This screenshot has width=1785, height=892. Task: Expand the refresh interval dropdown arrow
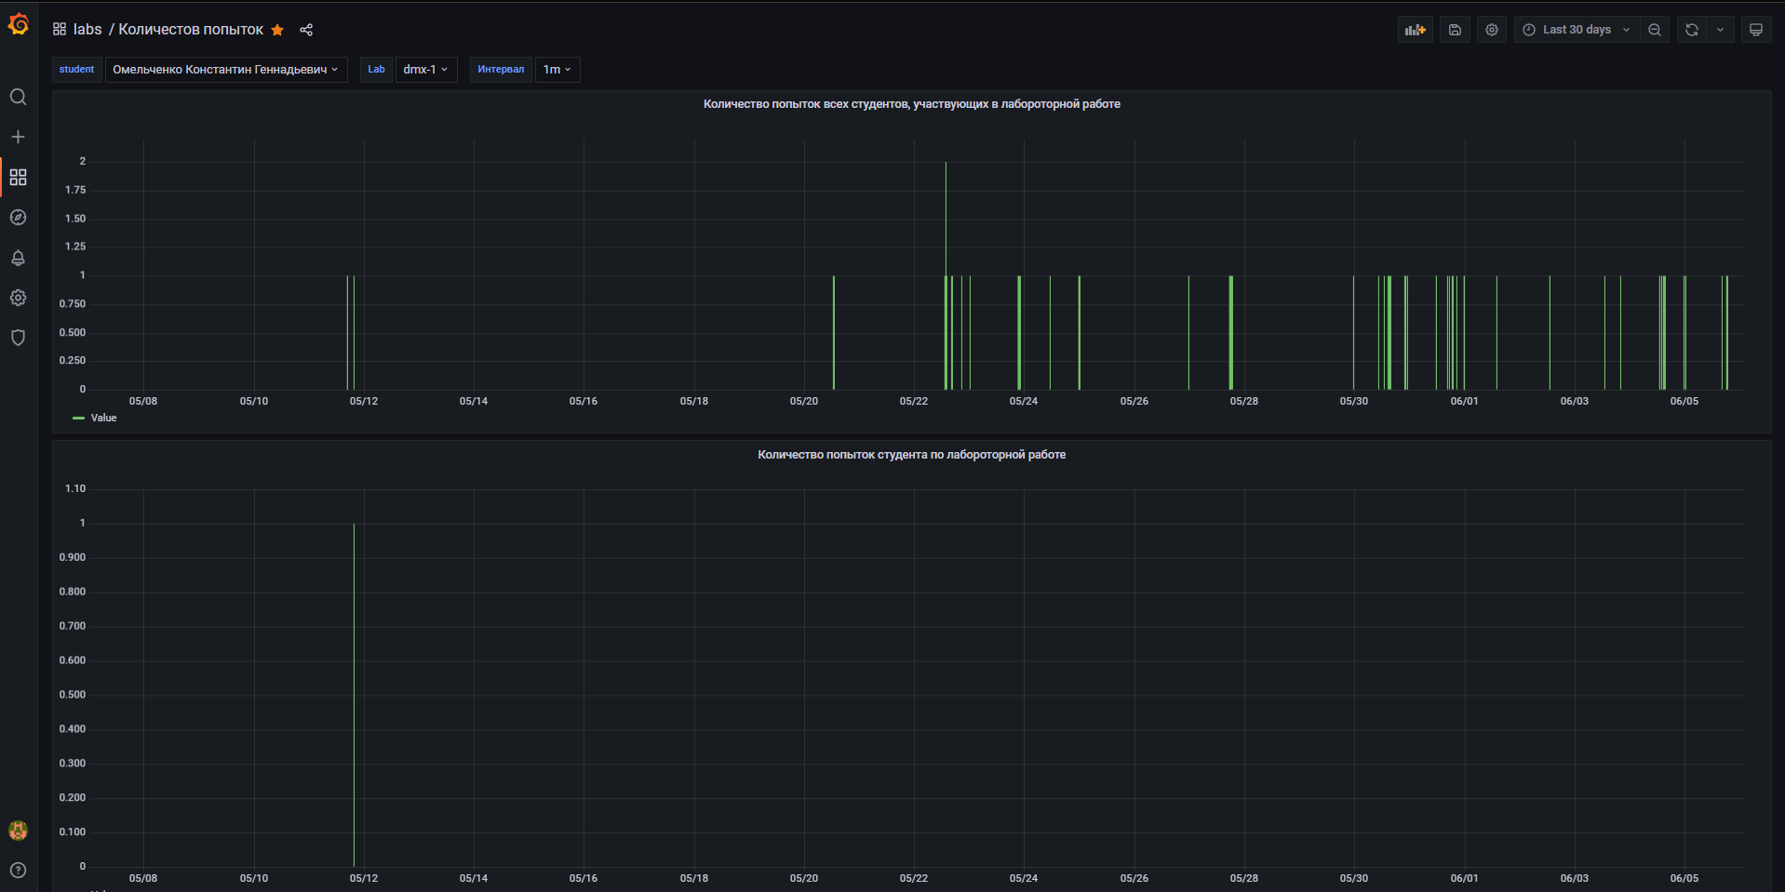pyautogui.click(x=1720, y=30)
